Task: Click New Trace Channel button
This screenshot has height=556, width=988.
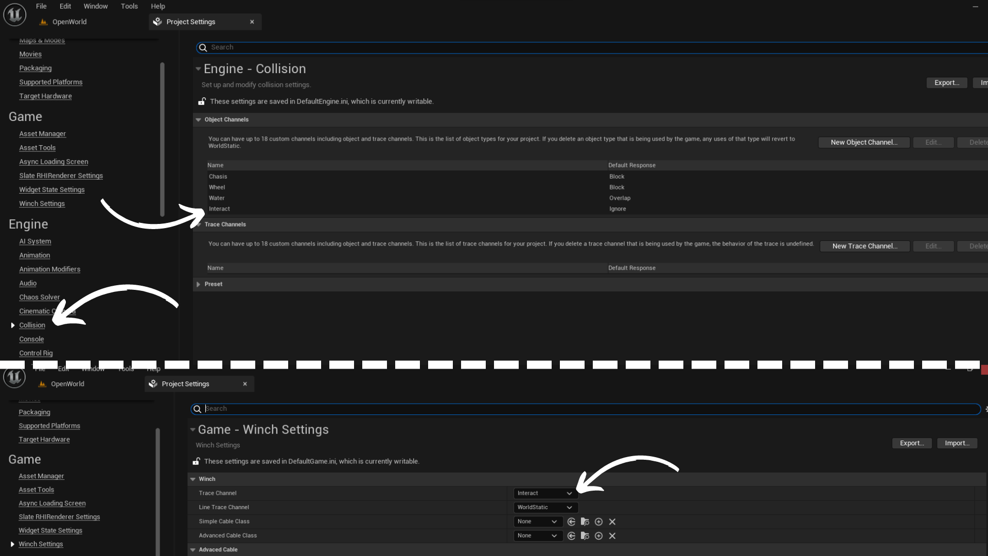Action: coord(864,247)
